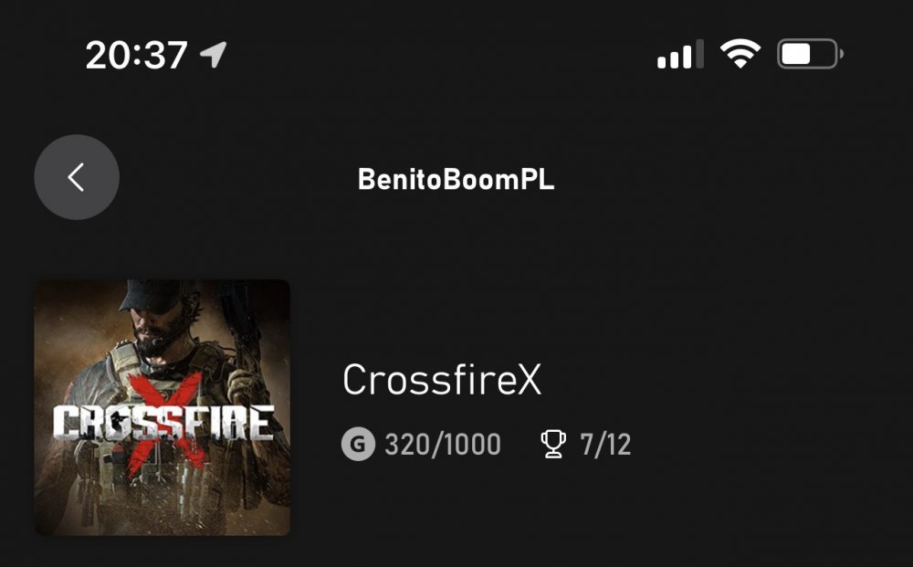Image resolution: width=913 pixels, height=567 pixels.
Task: Tap the 20:37 status bar clock
Action: pos(136,56)
